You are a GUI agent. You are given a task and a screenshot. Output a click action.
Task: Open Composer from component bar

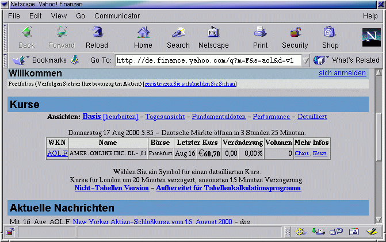click(x=372, y=232)
